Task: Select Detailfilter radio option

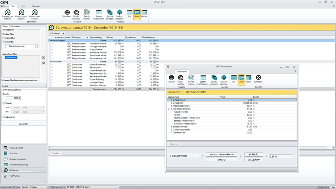Action: (x=3, y=42)
